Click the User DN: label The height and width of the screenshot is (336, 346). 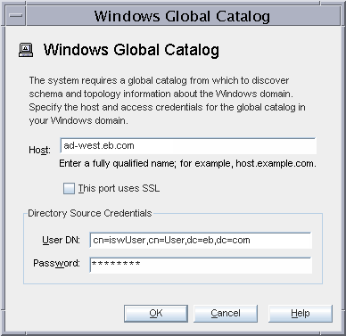point(61,240)
